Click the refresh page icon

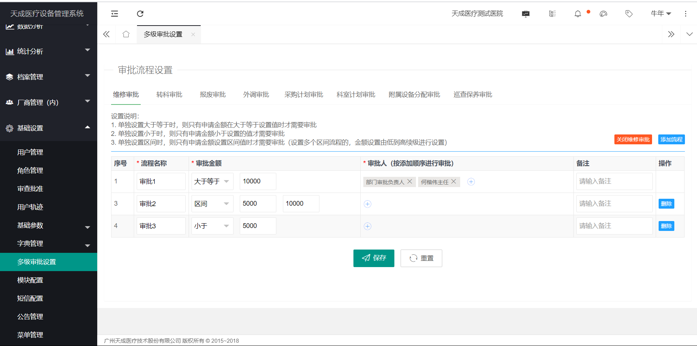140,14
